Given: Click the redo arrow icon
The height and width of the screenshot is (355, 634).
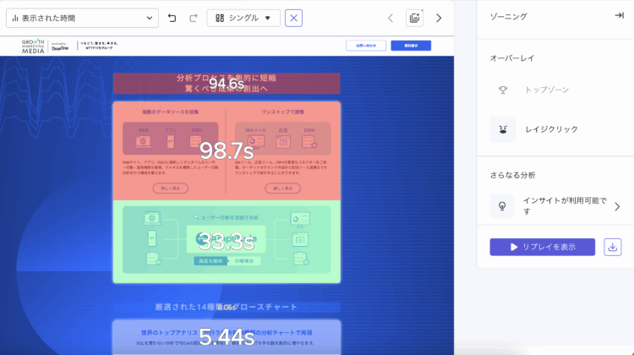Looking at the screenshot, I should [x=194, y=18].
